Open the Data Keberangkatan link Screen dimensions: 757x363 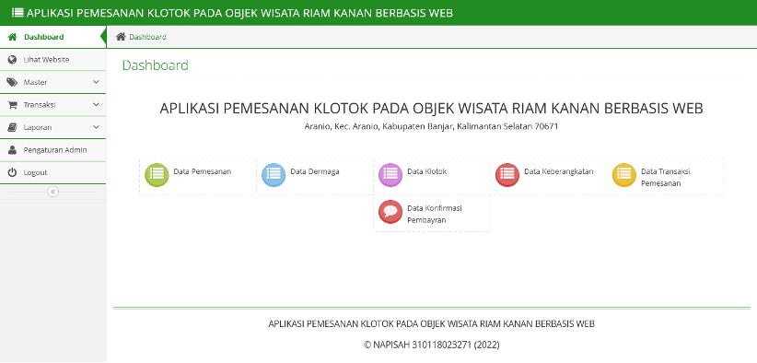559,171
